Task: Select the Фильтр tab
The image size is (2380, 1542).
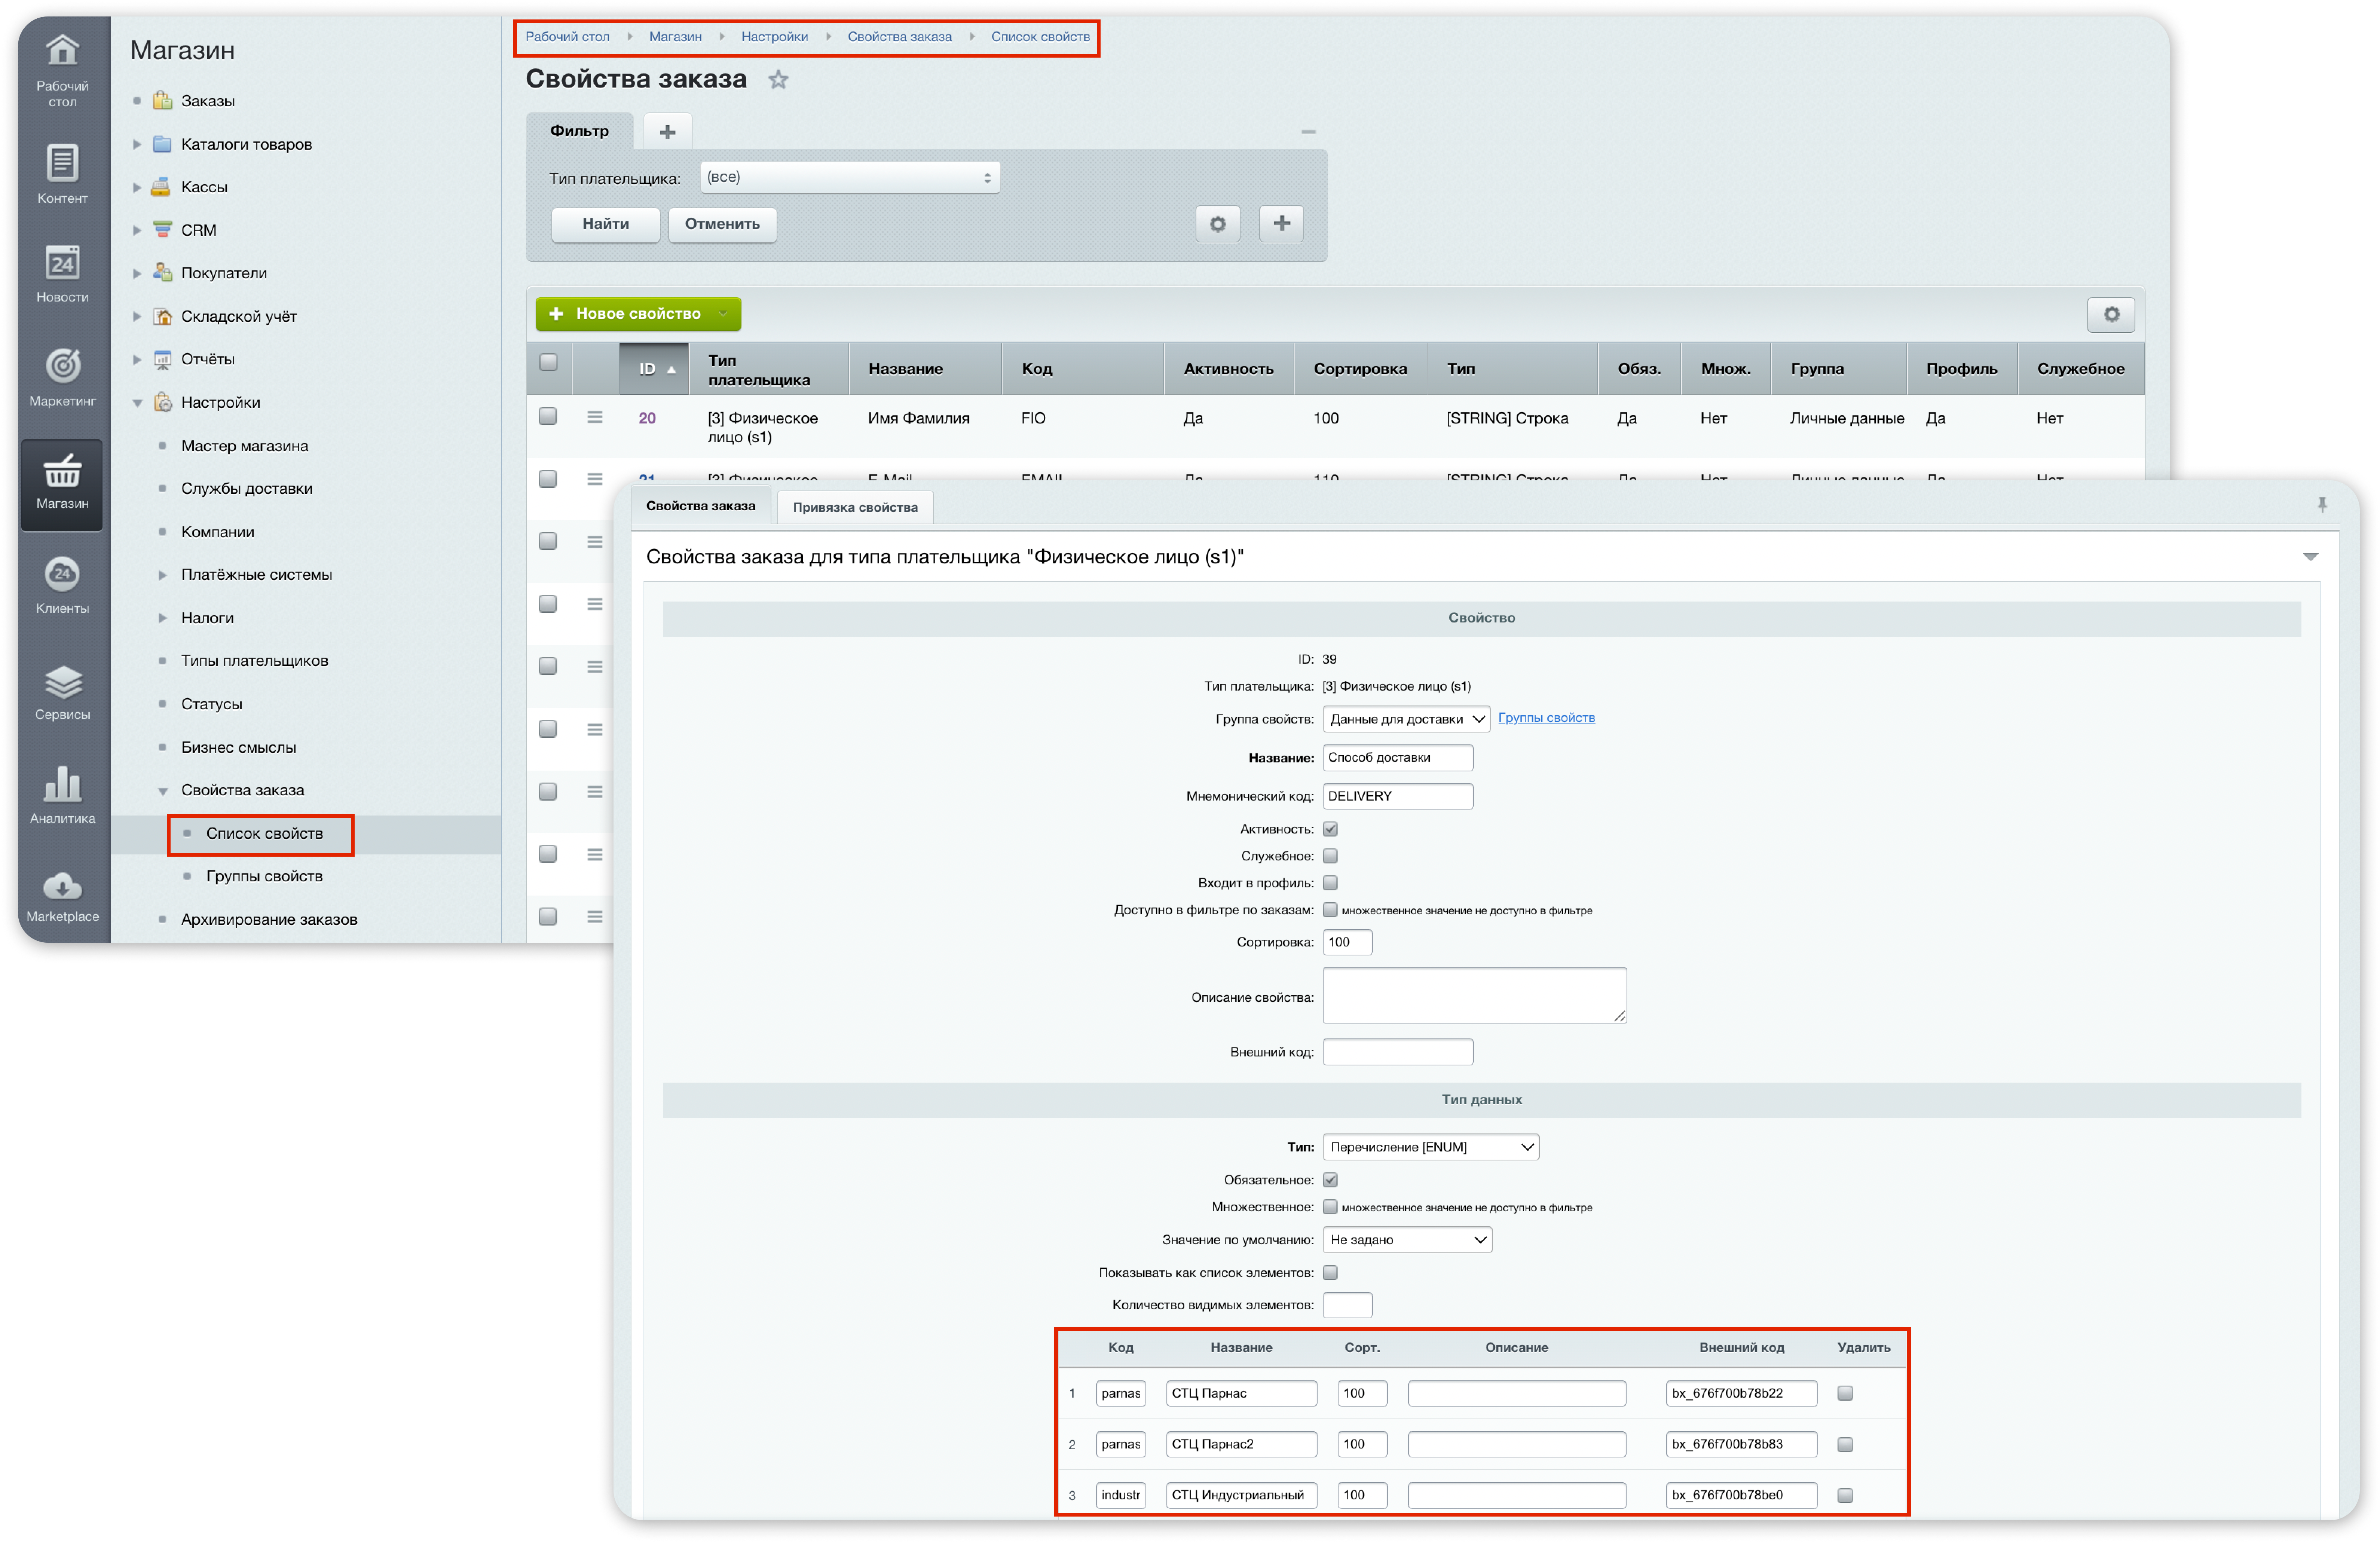Action: click(x=580, y=131)
